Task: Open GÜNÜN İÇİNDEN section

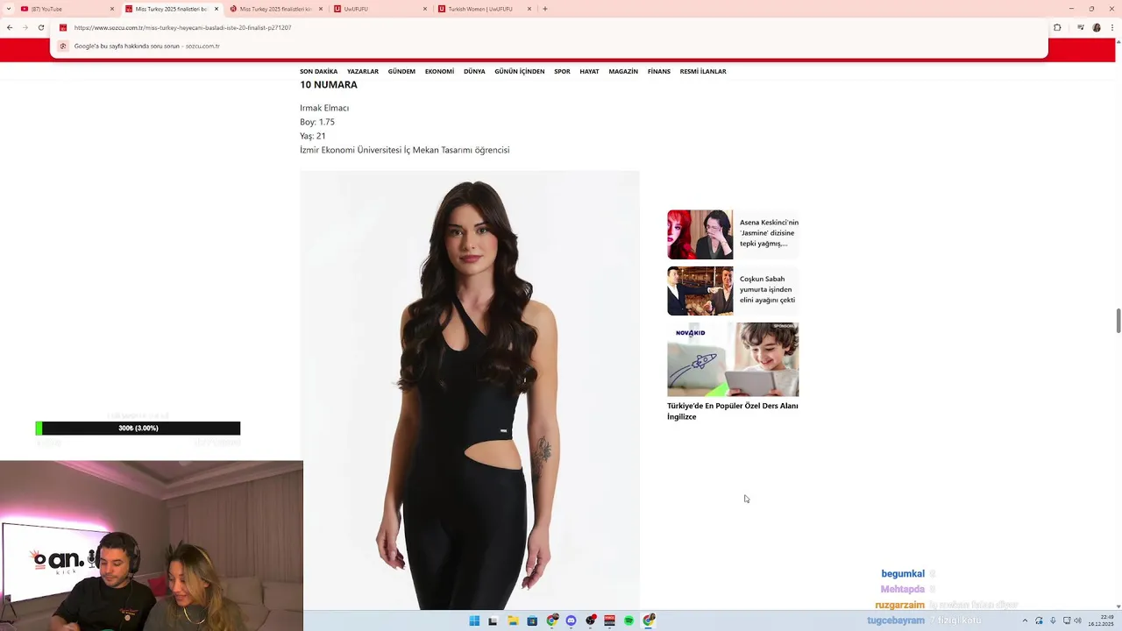Action: click(x=520, y=71)
